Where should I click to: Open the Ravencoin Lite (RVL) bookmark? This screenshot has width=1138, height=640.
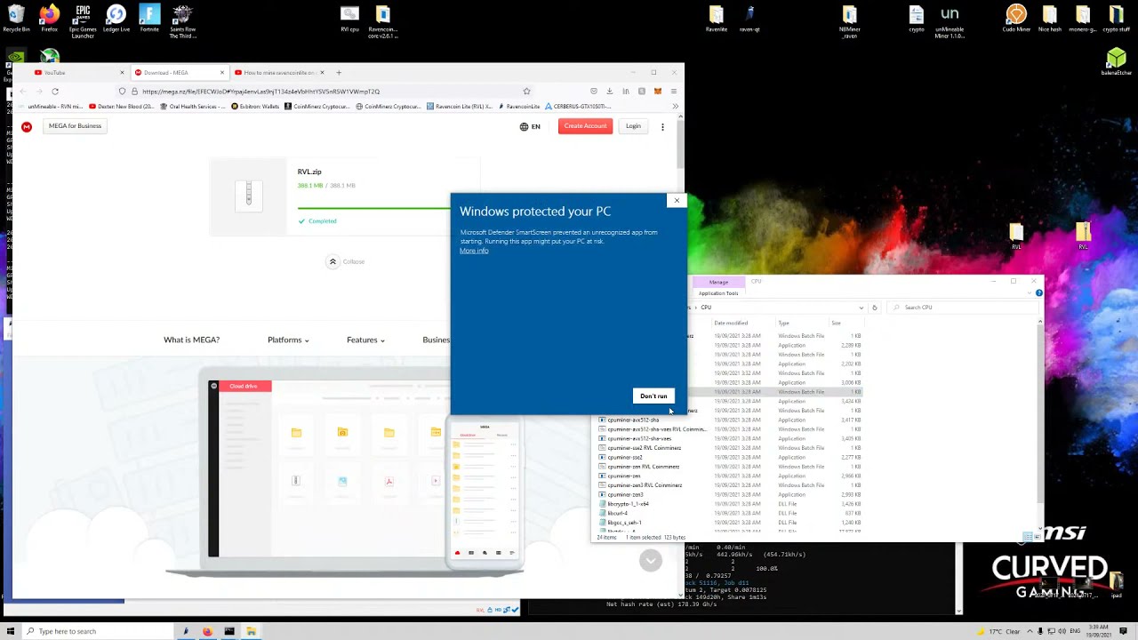coord(460,107)
